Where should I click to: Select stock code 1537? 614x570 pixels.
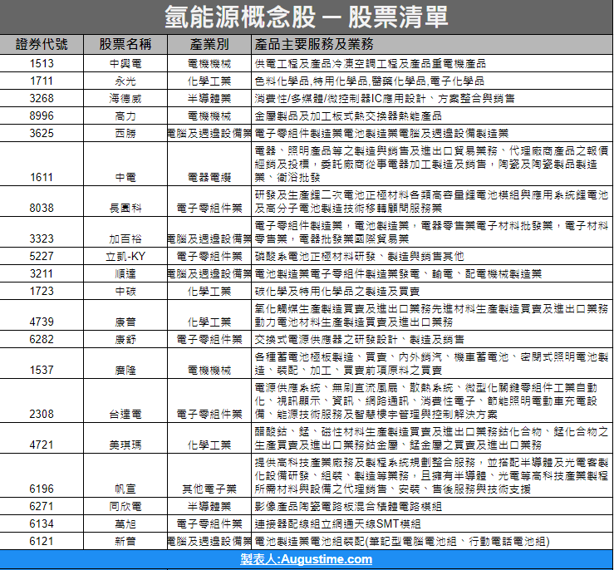pyautogui.click(x=42, y=370)
